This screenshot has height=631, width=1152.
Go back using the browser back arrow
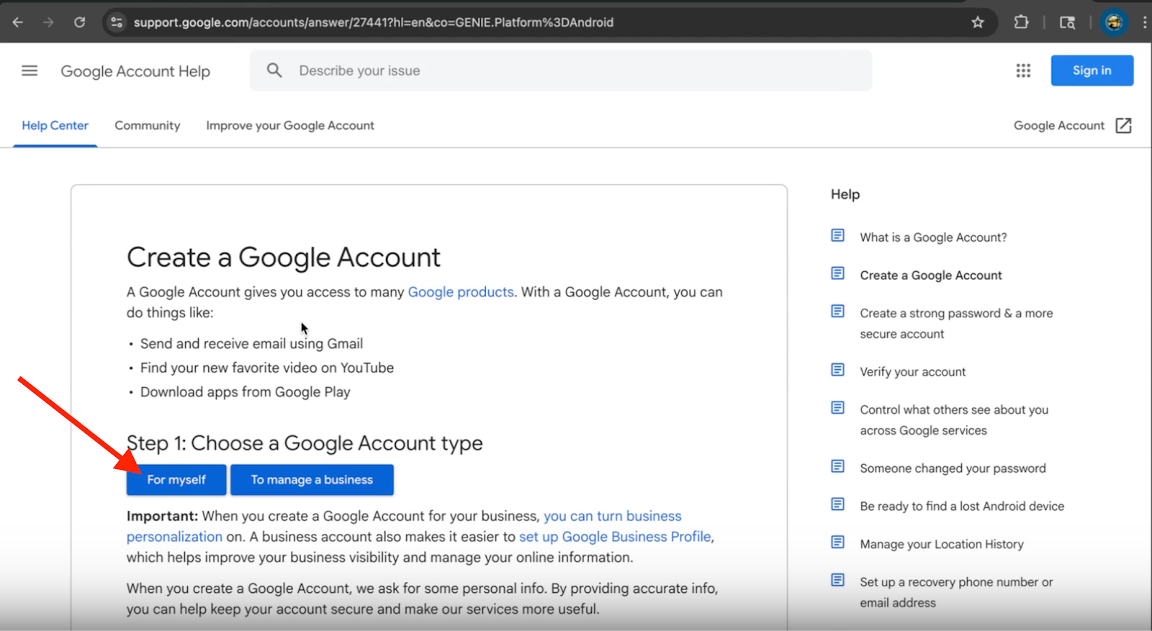point(18,22)
